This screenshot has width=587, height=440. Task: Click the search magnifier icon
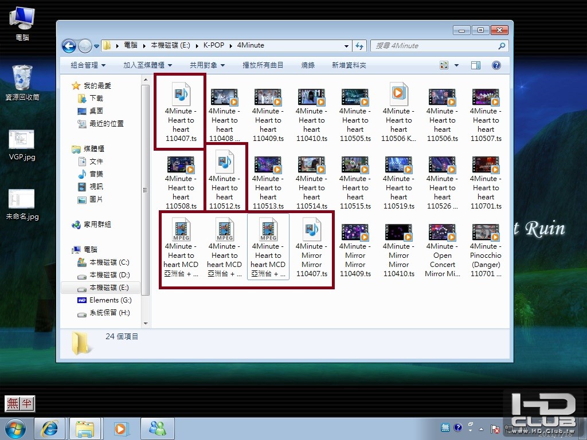pyautogui.click(x=502, y=46)
